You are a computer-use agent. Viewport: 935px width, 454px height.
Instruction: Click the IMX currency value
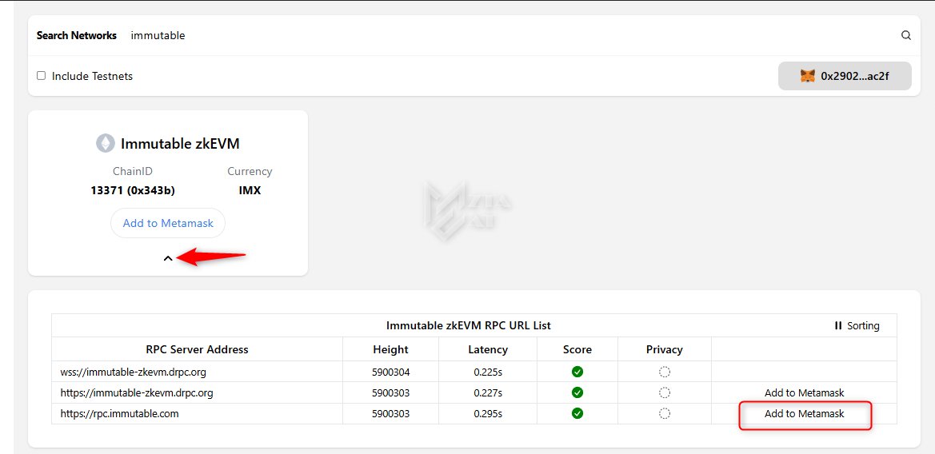pos(250,191)
